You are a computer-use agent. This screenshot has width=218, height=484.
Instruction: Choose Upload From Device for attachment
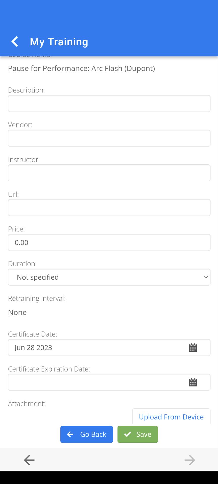pyautogui.click(x=171, y=416)
